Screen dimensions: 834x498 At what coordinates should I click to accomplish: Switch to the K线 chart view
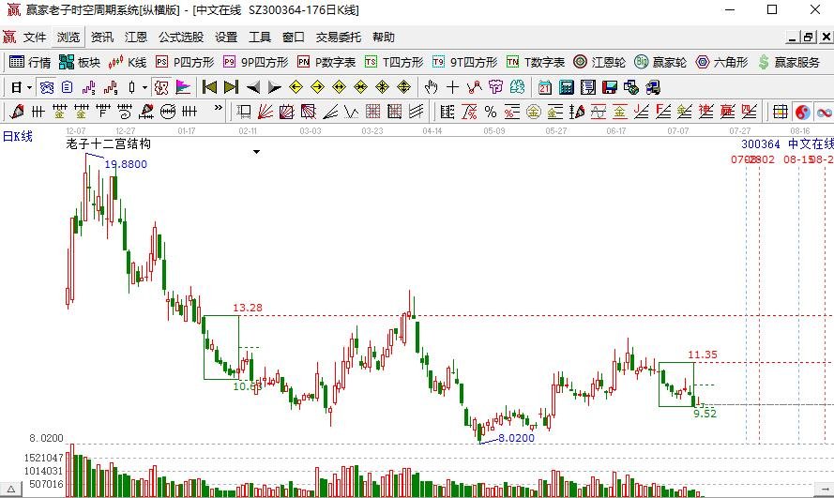pyautogui.click(x=128, y=62)
